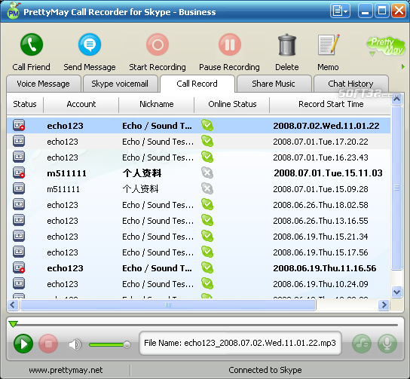Click the green Call Friend phone icon

(32, 44)
